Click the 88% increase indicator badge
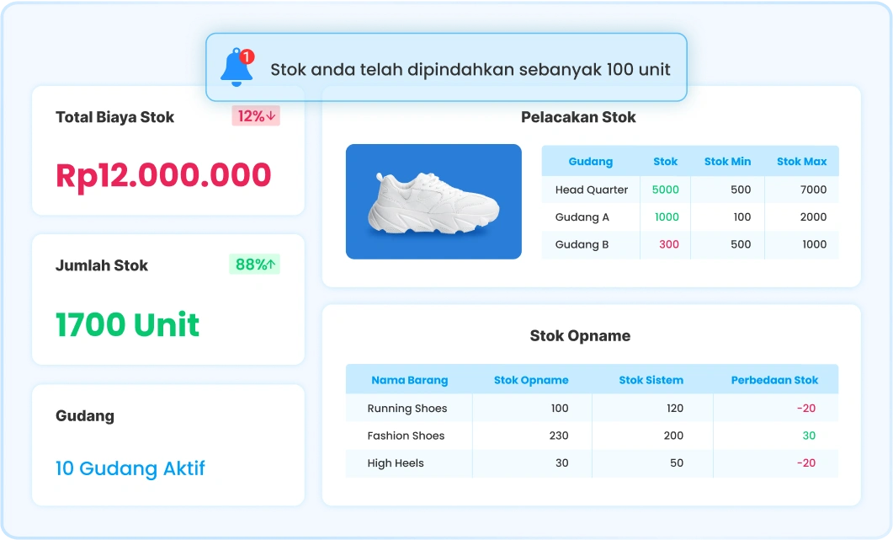Image resolution: width=893 pixels, height=540 pixels. [254, 265]
